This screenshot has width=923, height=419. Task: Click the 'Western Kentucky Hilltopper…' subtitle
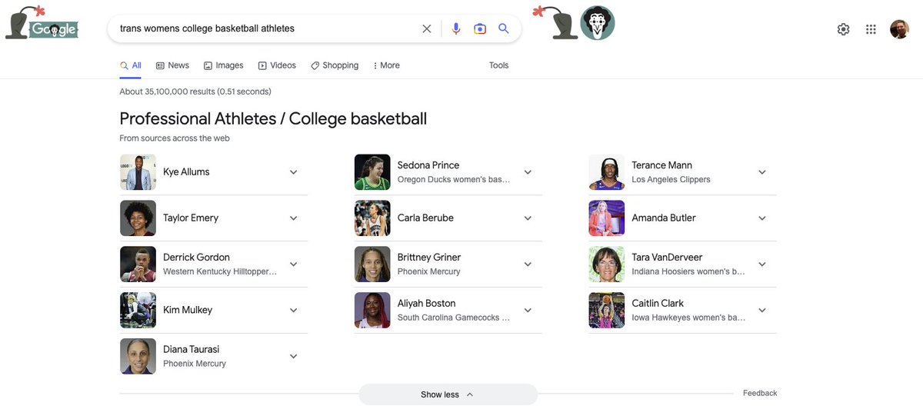pos(220,271)
